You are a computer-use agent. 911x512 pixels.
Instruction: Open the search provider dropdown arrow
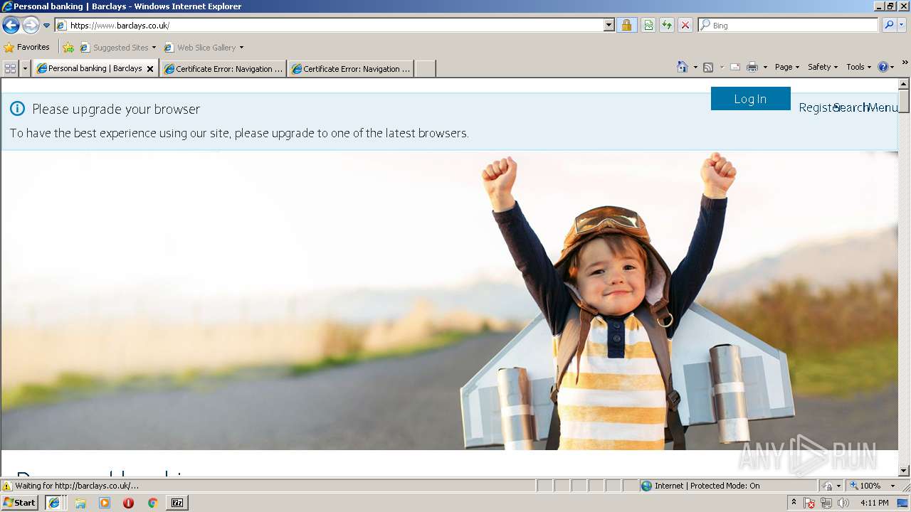(x=902, y=25)
